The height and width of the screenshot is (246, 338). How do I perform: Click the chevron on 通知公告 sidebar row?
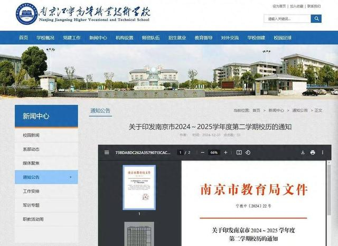tap(70, 177)
